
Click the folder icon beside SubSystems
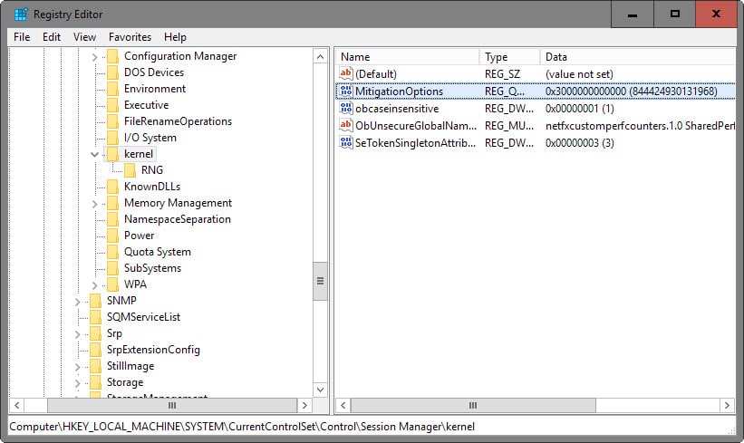pos(112,268)
